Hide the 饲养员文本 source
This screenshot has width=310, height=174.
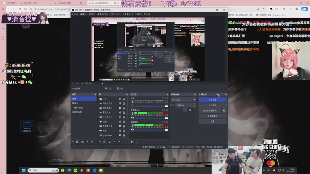tap(120, 103)
